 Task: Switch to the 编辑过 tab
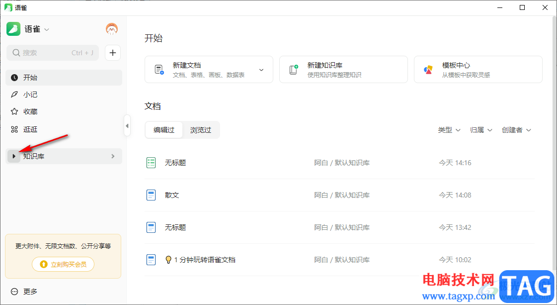[x=164, y=130]
